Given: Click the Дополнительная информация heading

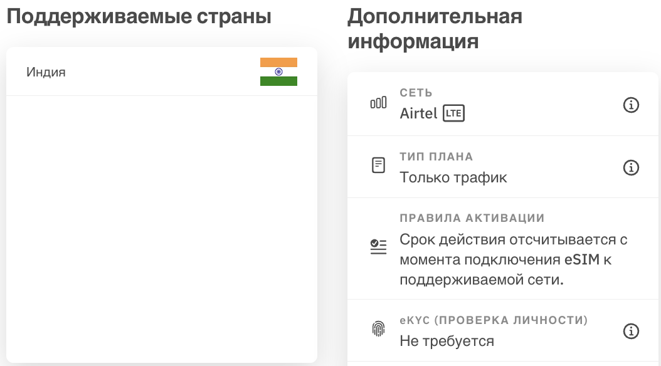Looking at the screenshot, I should [435, 29].
